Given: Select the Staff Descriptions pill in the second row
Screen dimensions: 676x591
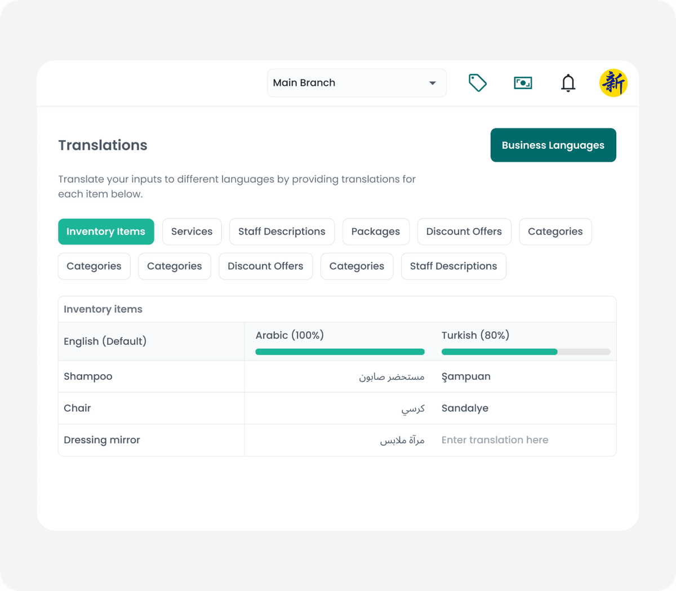Looking at the screenshot, I should pyautogui.click(x=453, y=266).
